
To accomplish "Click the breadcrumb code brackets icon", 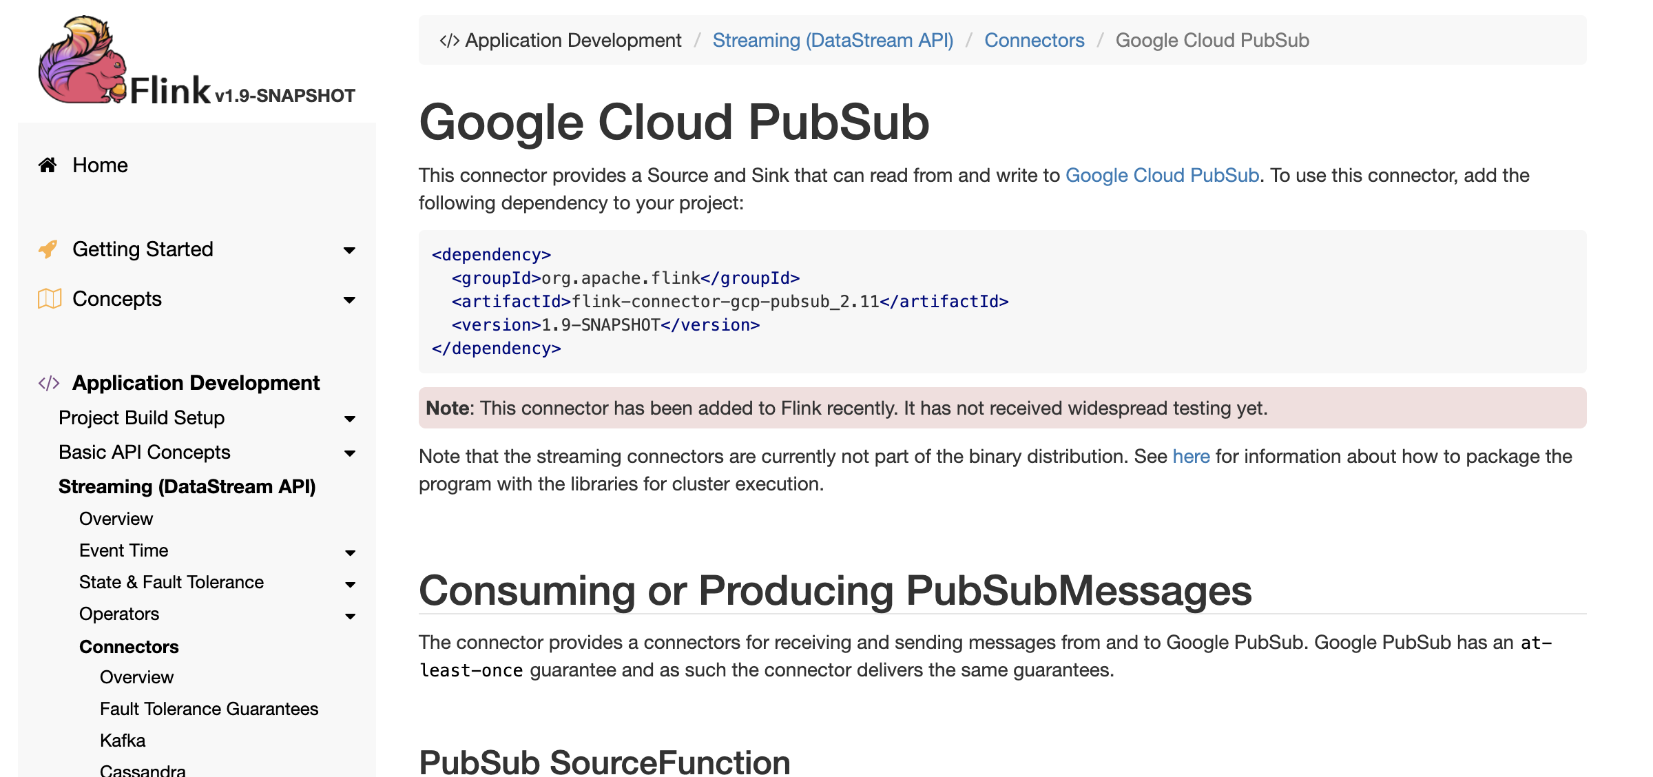I will 449,41.
